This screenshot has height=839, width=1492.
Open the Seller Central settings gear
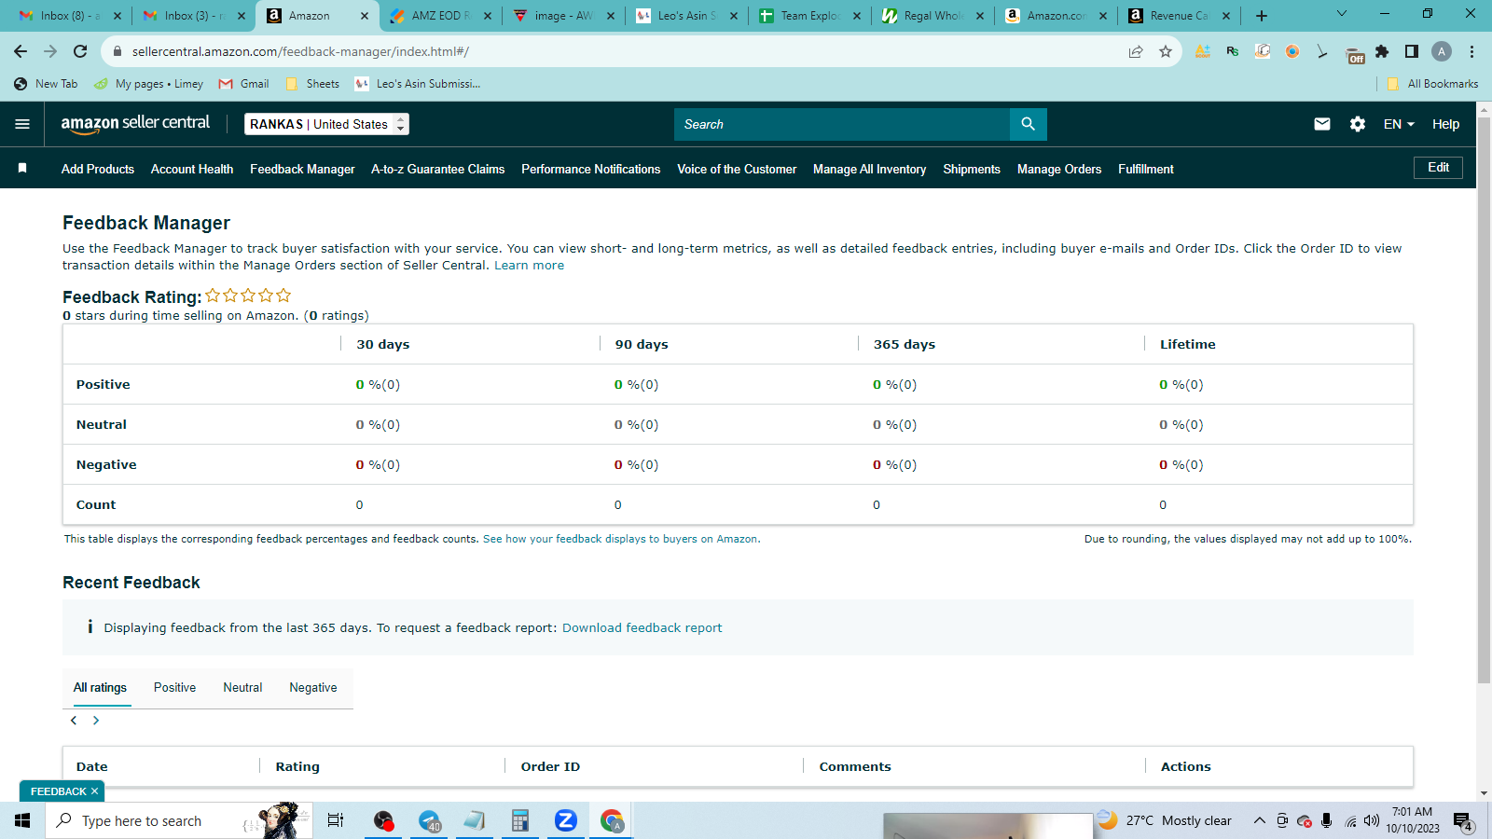(1358, 124)
